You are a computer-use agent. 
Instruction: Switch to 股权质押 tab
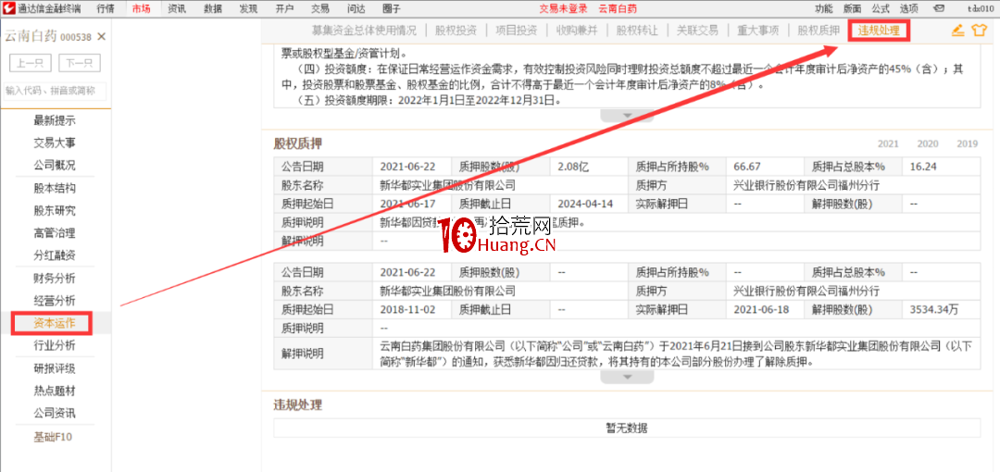pos(819,31)
